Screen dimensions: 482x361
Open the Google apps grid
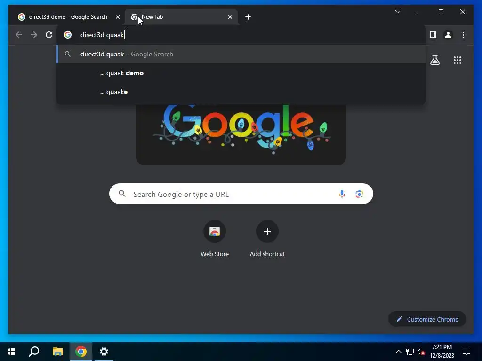[x=458, y=60]
